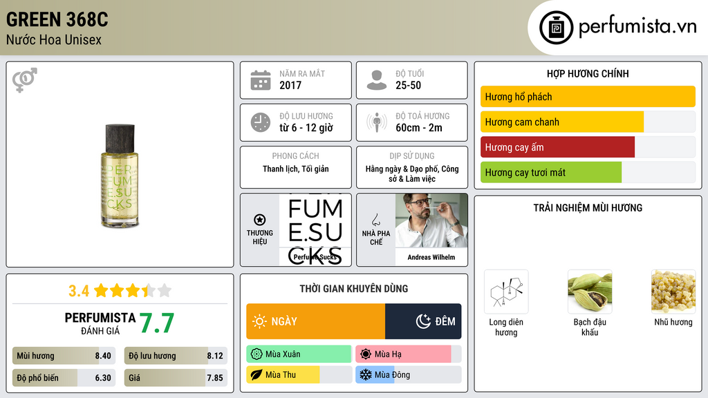Click the 60cm - 2m projection value
The image size is (708, 398).
click(419, 128)
